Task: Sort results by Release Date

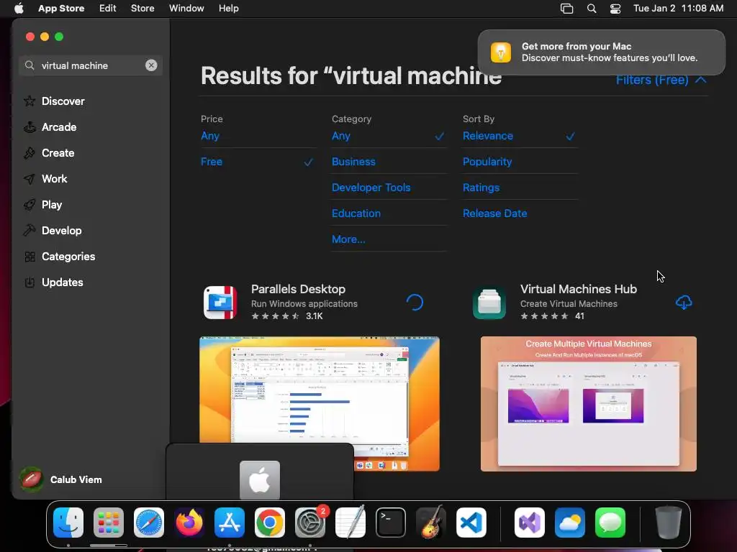Action: coord(494,213)
